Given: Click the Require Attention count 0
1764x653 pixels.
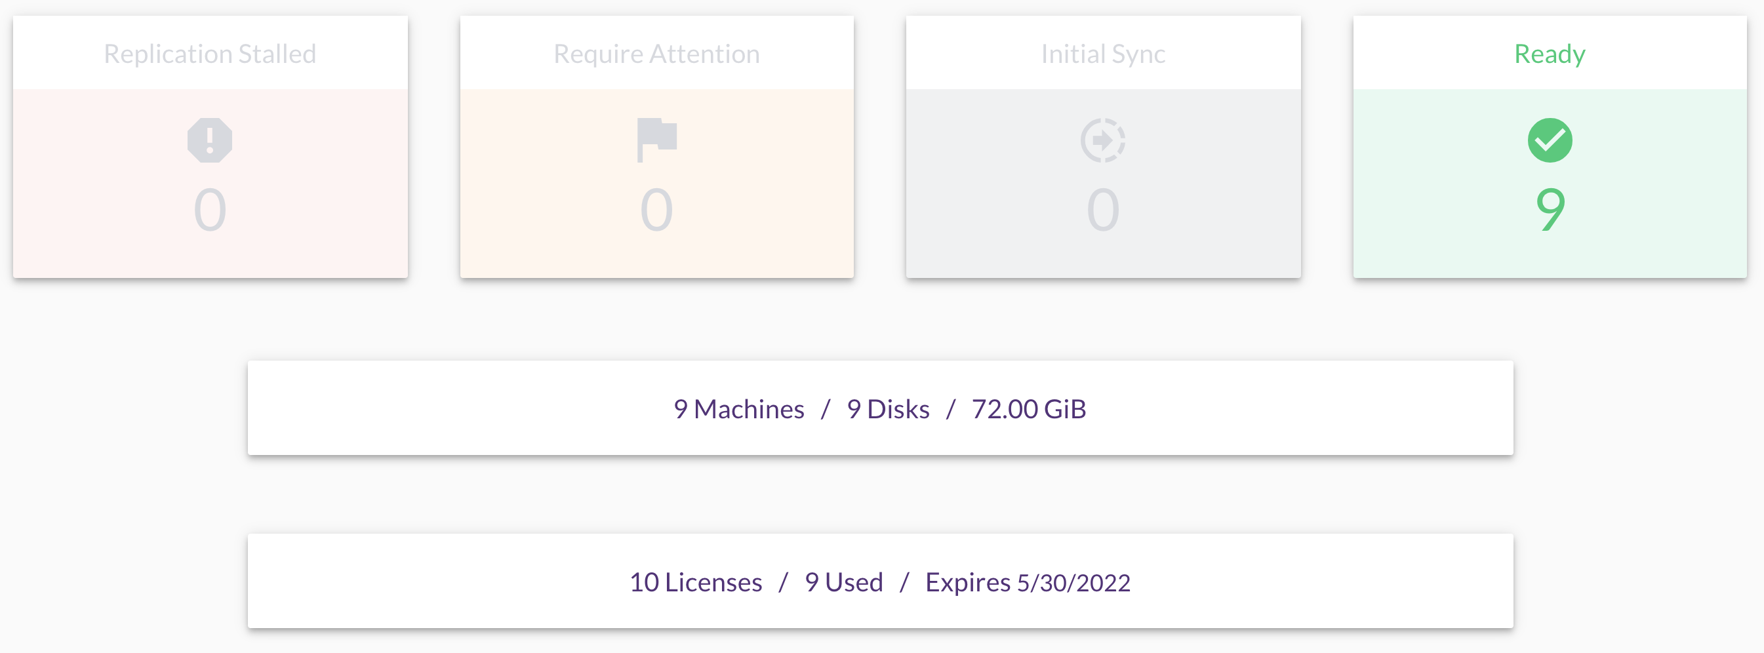Looking at the screenshot, I should (x=656, y=209).
